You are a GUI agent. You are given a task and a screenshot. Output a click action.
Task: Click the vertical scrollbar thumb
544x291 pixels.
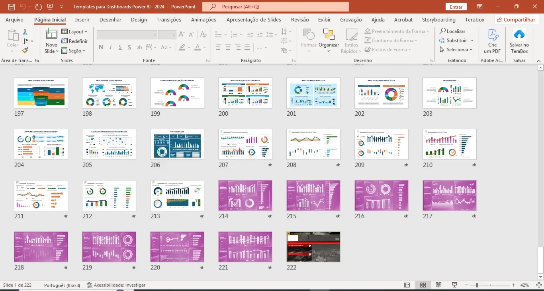click(x=540, y=260)
